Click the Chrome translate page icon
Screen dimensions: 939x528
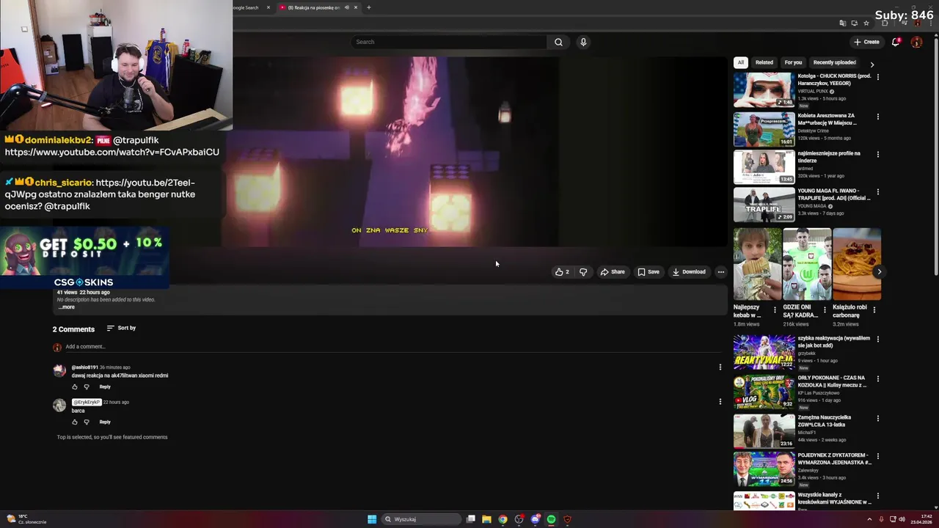843,23
